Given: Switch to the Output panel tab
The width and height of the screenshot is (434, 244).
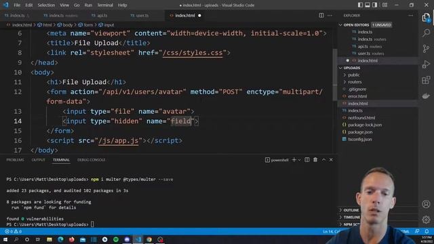Looking at the screenshot, I should (x=38, y=160).
